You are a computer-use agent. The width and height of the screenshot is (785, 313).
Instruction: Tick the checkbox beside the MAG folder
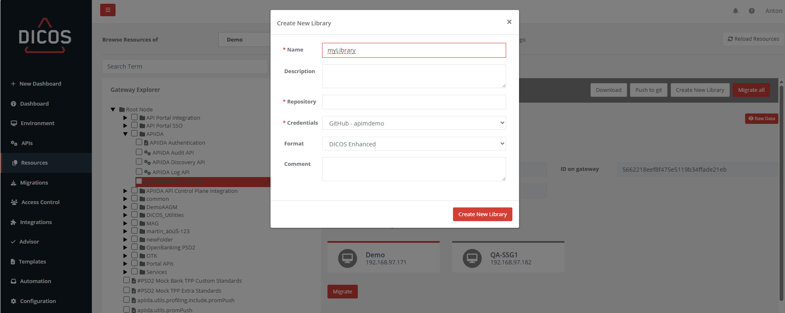(134, 223)
